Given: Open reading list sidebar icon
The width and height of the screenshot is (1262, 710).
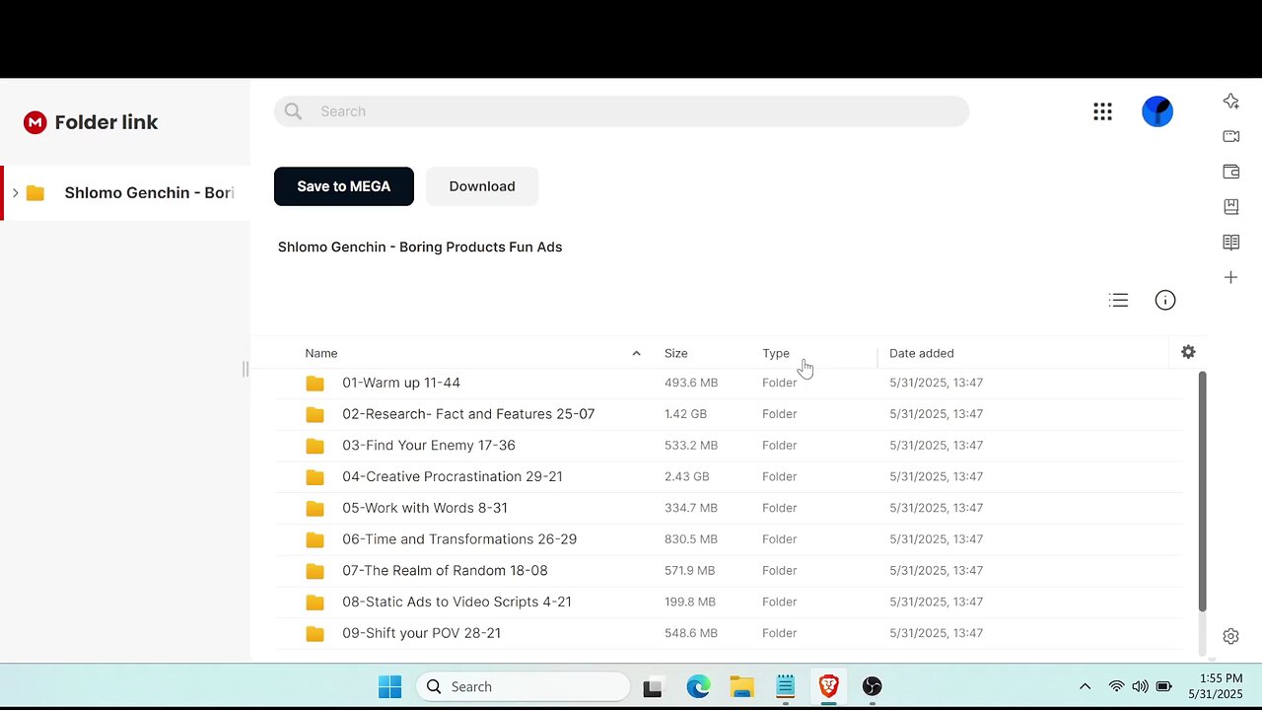Looking at the screenshot, I should [1230, 243].
